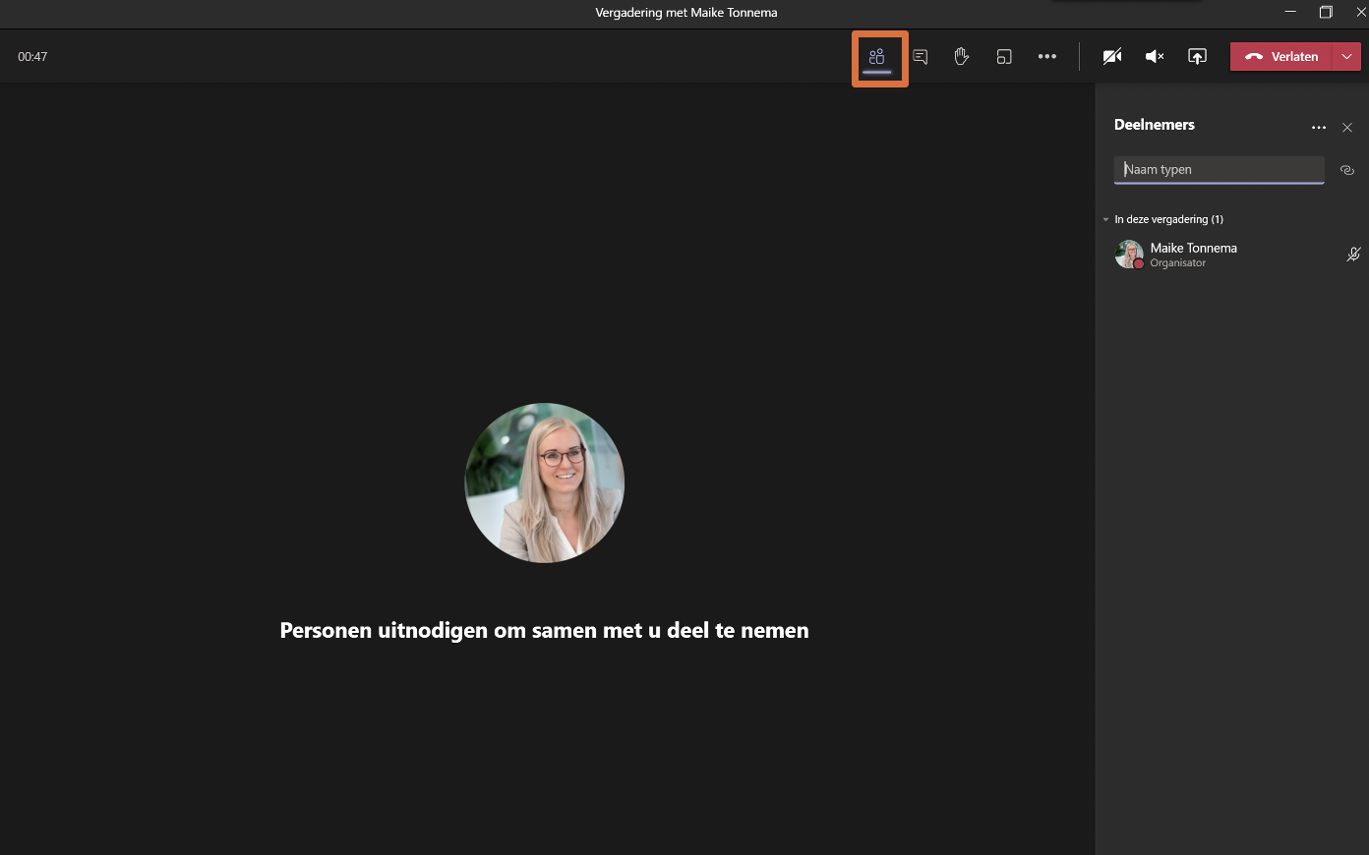1369x855 pixels.
Task: Close the meeting window
Action: click(x=1361, y=12)
